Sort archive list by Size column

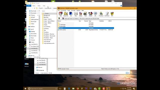(80, 21)
